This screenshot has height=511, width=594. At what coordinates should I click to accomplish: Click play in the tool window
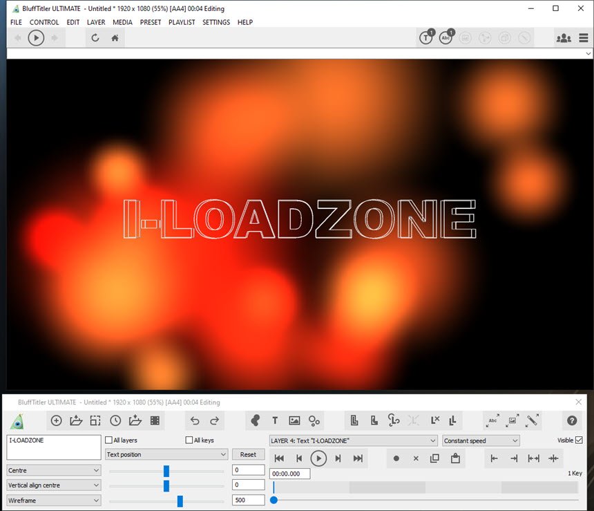pos(318,458)
